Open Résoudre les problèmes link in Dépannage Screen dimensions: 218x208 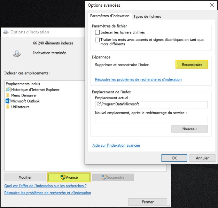click(x=138, y=79)
